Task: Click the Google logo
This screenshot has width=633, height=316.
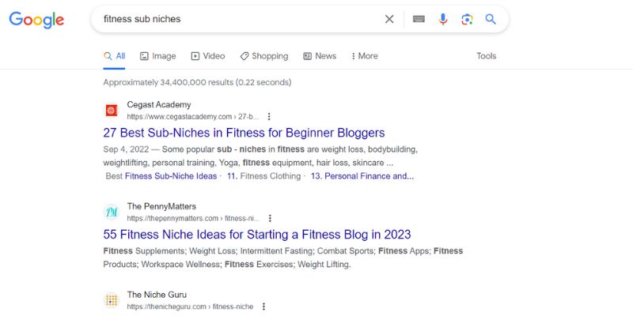Action: point(36,20)
